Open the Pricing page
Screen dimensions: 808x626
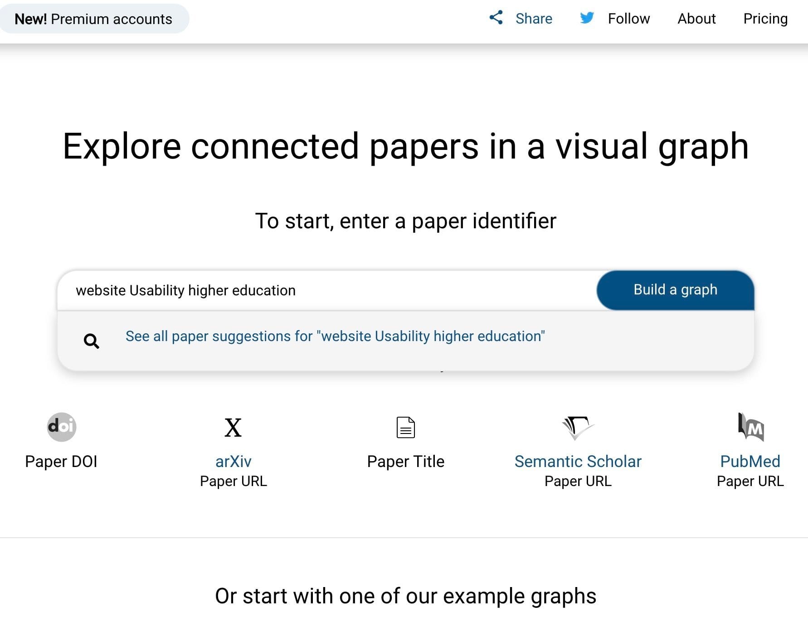coord(765,19)
